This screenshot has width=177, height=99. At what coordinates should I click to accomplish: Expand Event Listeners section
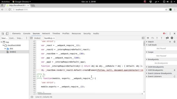tap(147, 76)
